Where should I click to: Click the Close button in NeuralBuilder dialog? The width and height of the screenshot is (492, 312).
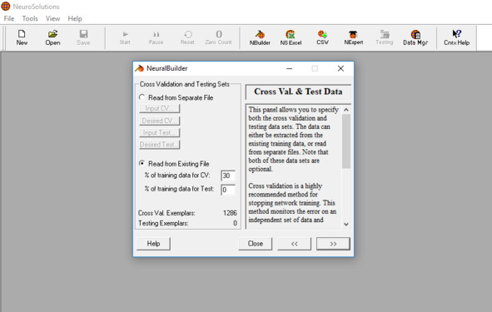pyautogui.click(x=255, y=244)
